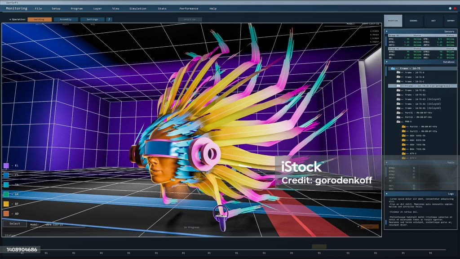
Task: Click yellow folder icon for ATR-1
Action: point(404,153)
